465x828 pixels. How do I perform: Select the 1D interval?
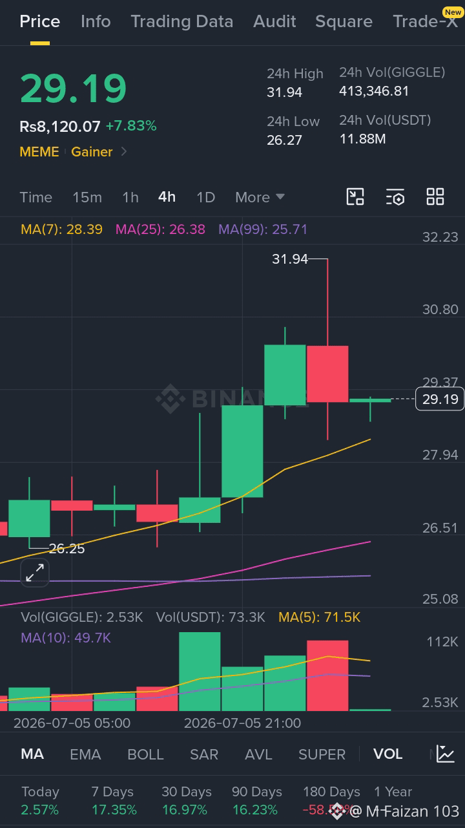pos(205,197)
